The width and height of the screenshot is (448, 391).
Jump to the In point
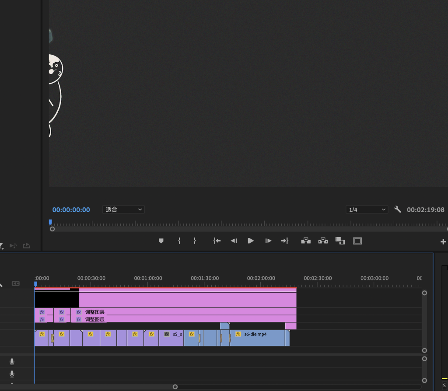click(217, 241)
